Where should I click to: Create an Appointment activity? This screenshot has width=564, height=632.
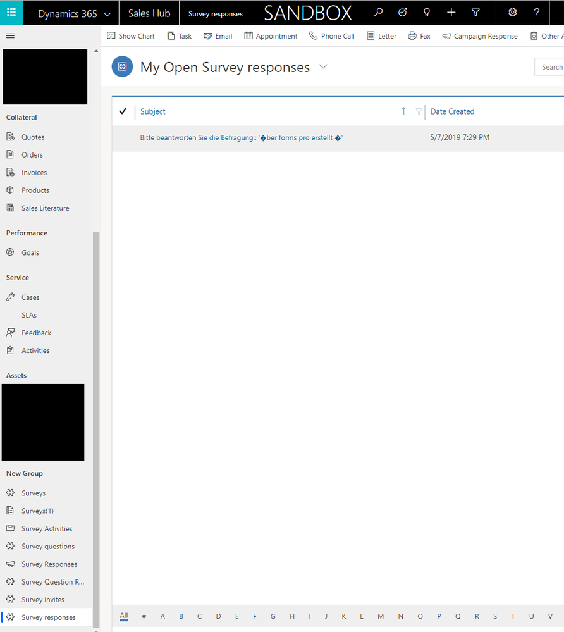[271, 36]
